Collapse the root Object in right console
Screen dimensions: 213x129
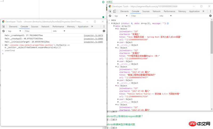(112, 23)
